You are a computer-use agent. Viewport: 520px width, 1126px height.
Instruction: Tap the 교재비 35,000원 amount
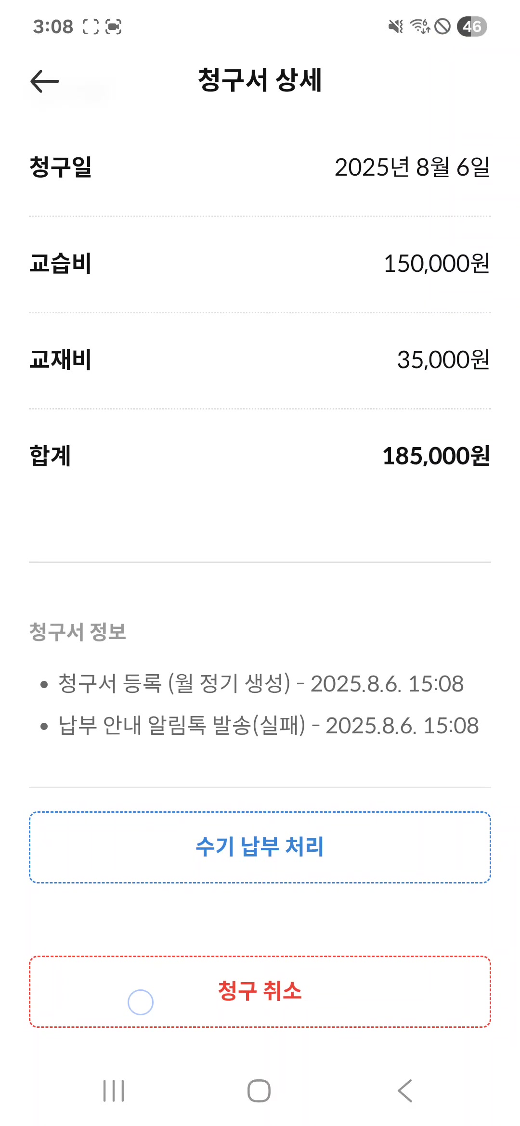pos(443,360)
